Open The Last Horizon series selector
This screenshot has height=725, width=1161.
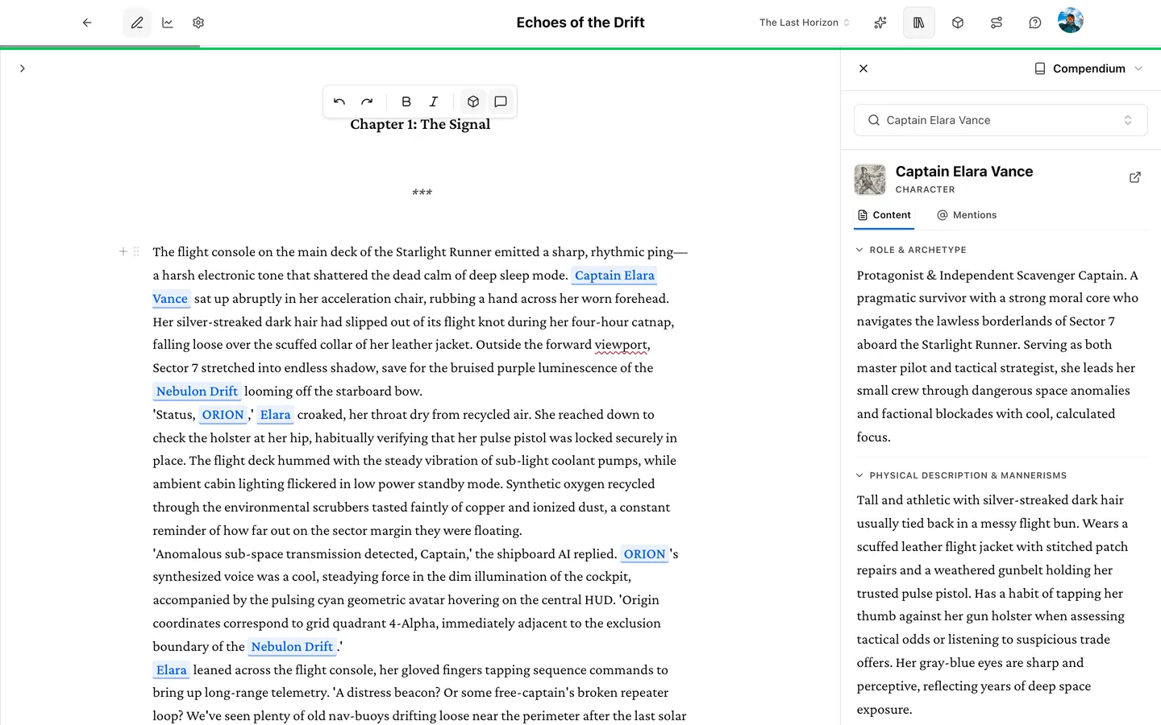[804, 23]
